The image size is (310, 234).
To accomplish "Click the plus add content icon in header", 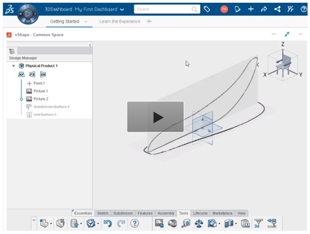I will 251,9.
